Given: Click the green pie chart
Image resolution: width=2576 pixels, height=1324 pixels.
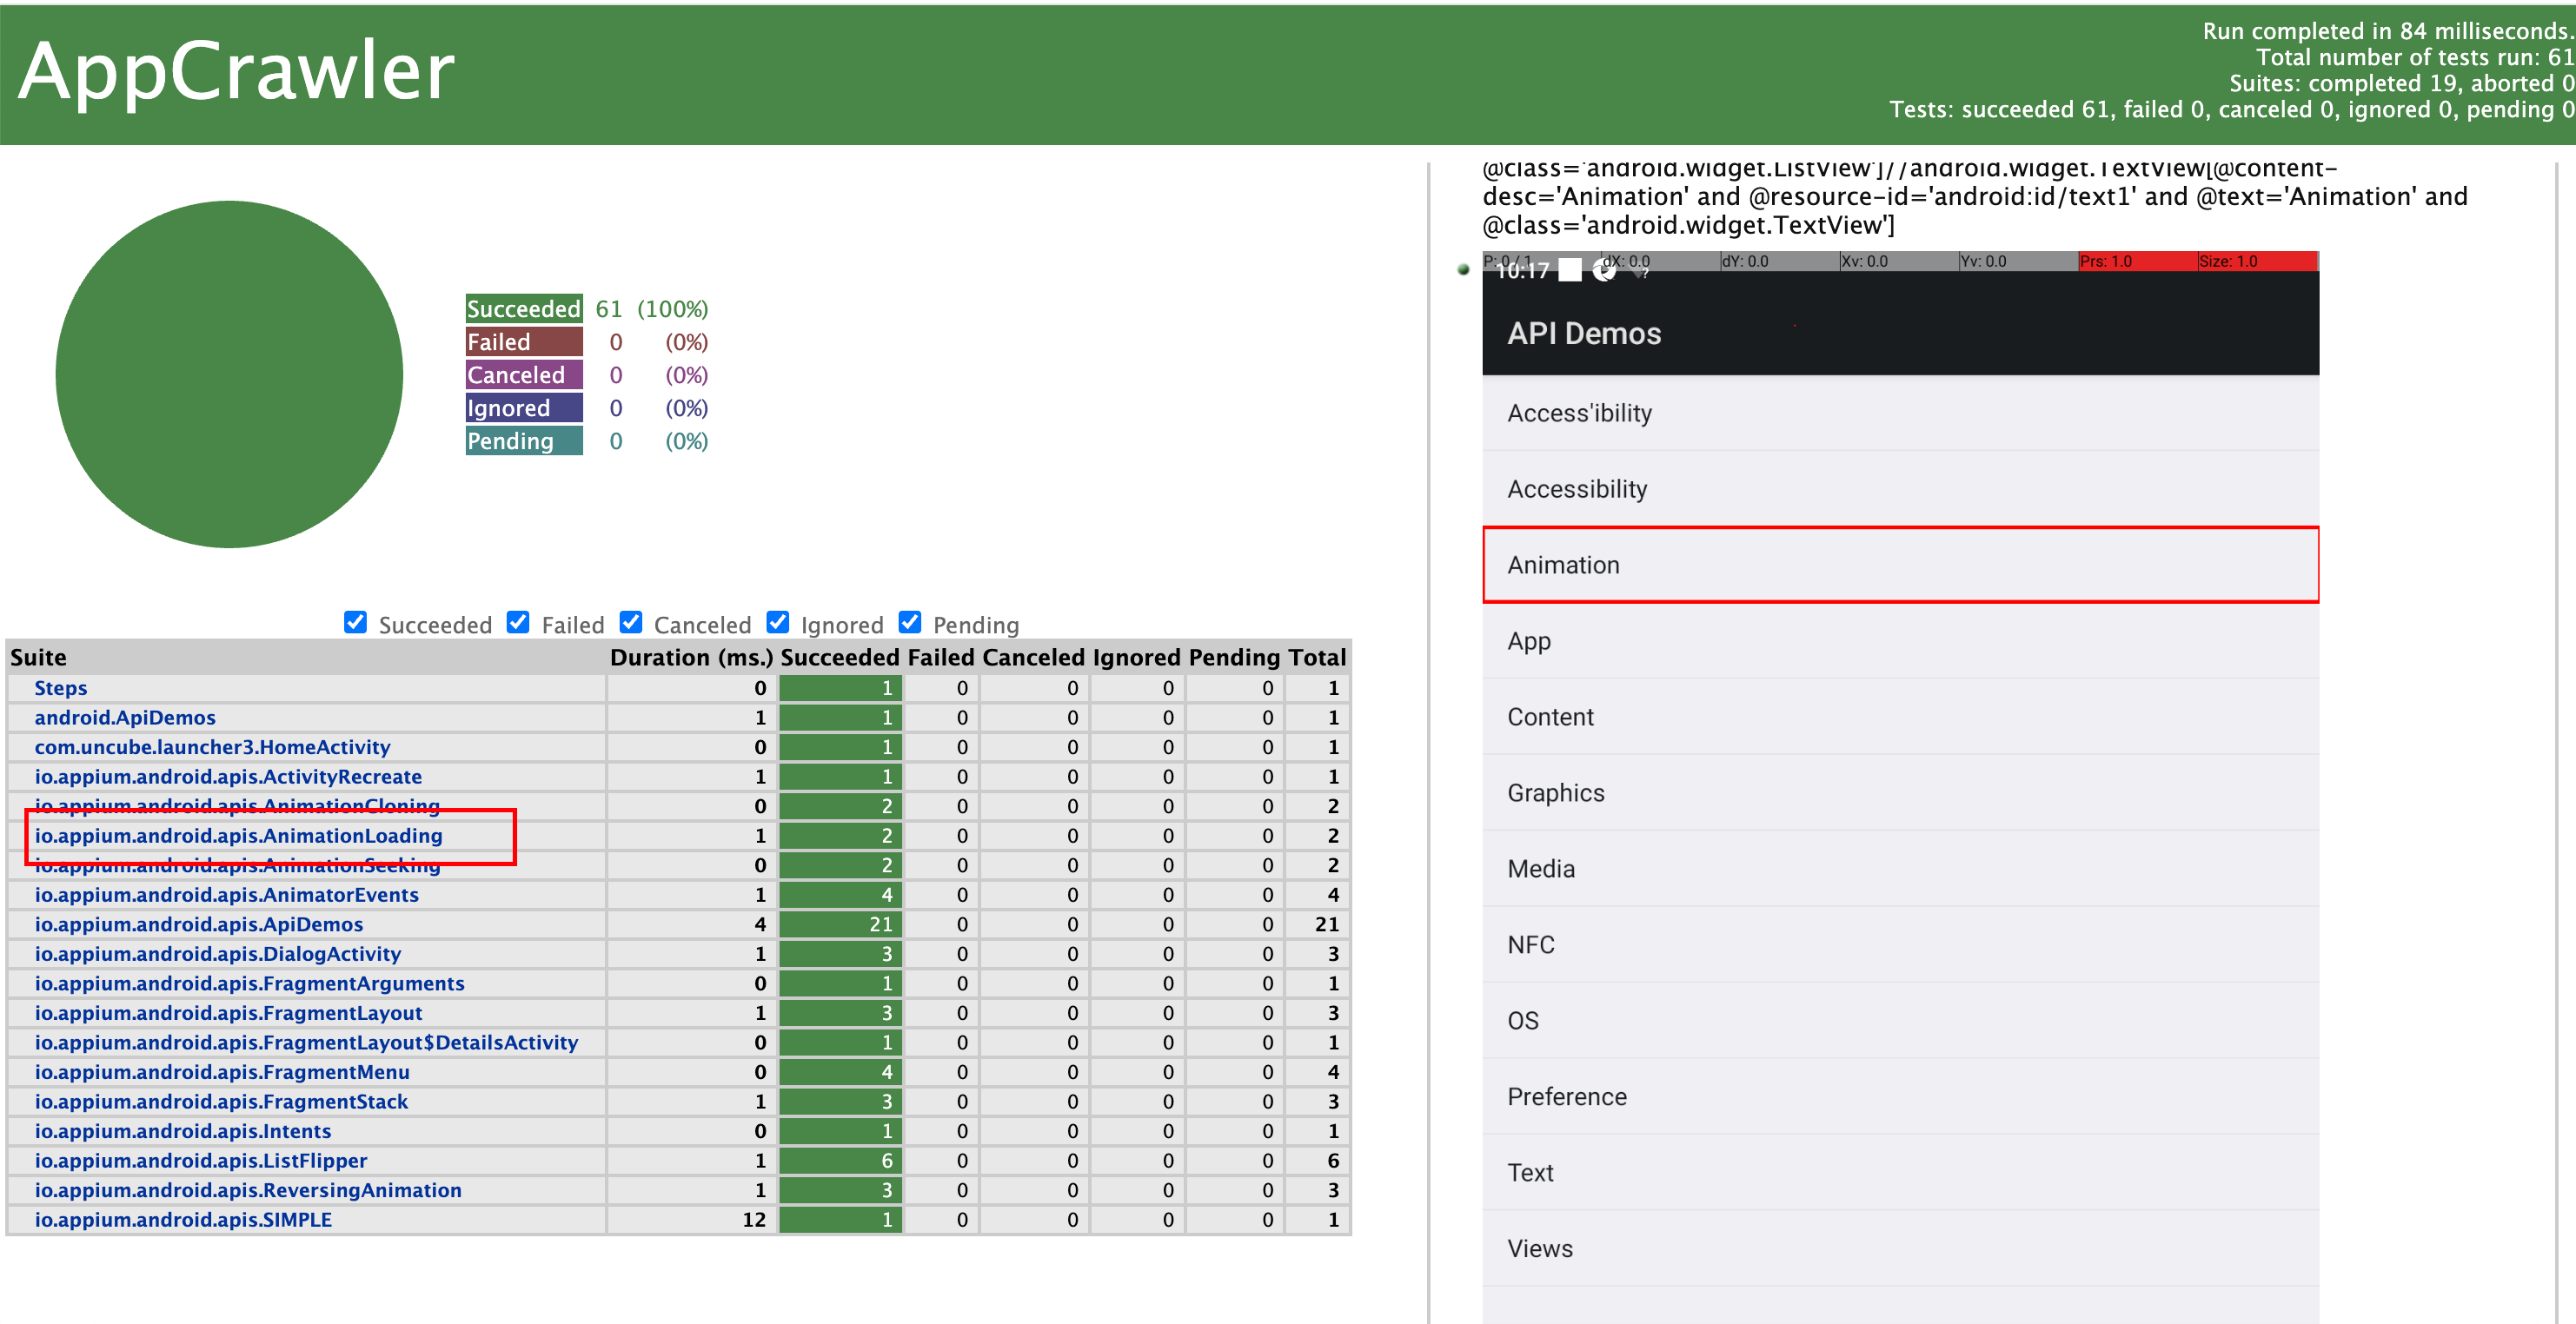Looking at the screenshot, I should coord(229,374).
